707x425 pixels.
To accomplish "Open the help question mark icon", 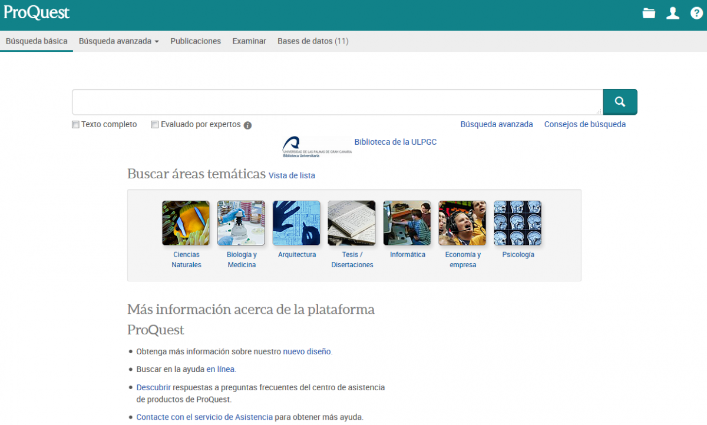I will point(696,13).
